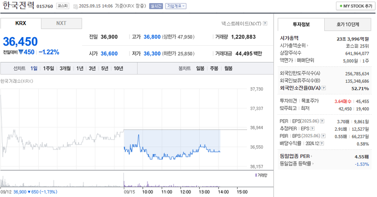Click the 09/12 36,900 previous-day summary below chart

(29, 192)
